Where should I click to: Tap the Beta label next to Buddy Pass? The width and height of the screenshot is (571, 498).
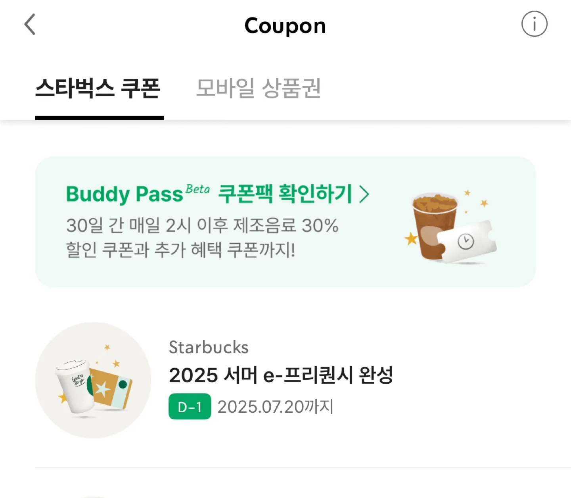tap(197, 189)
